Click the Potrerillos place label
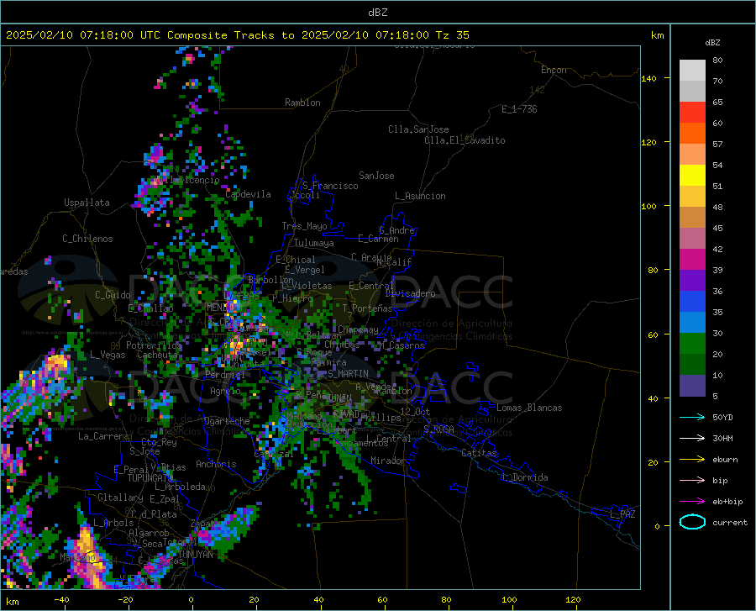Image resolution: width=756 pixels, height=611 pixels. point(154,345)
